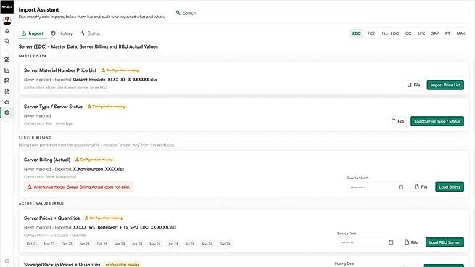Click the TNEX logo in sidebar
The width and height of the screenshot is (475, 267).
(7, 7)
